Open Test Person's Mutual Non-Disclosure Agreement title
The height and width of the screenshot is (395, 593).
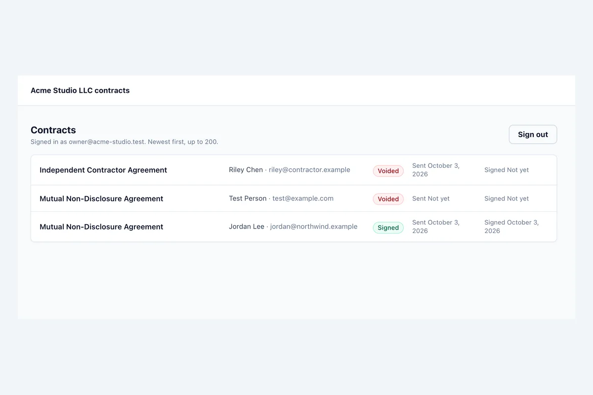pos(101,198)
